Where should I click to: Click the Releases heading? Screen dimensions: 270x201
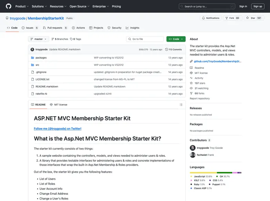[195, 108]
